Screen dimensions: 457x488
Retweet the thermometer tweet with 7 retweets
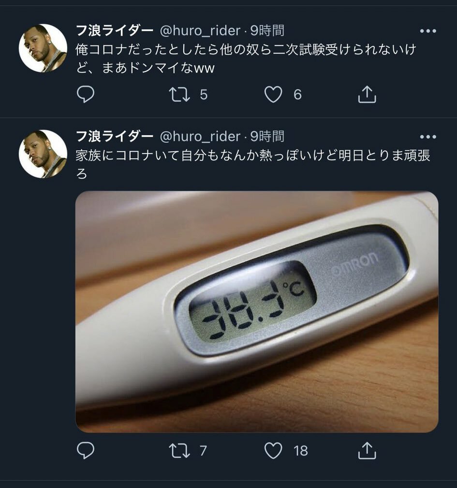pyautogui.click(x=179, y=450)
